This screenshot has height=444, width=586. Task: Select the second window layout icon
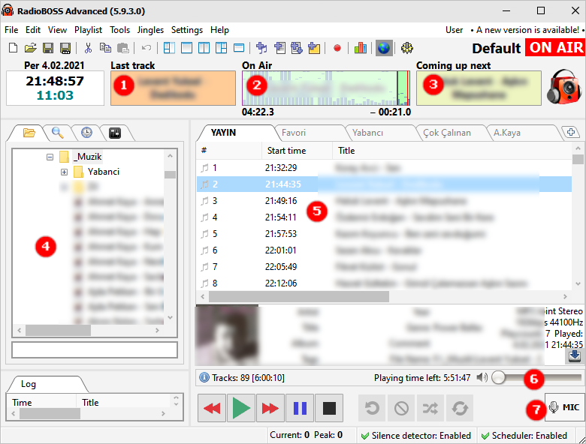point(186,48)
